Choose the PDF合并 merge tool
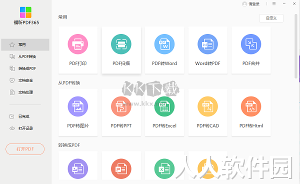The image size is (300, 184). pos(251,50)
